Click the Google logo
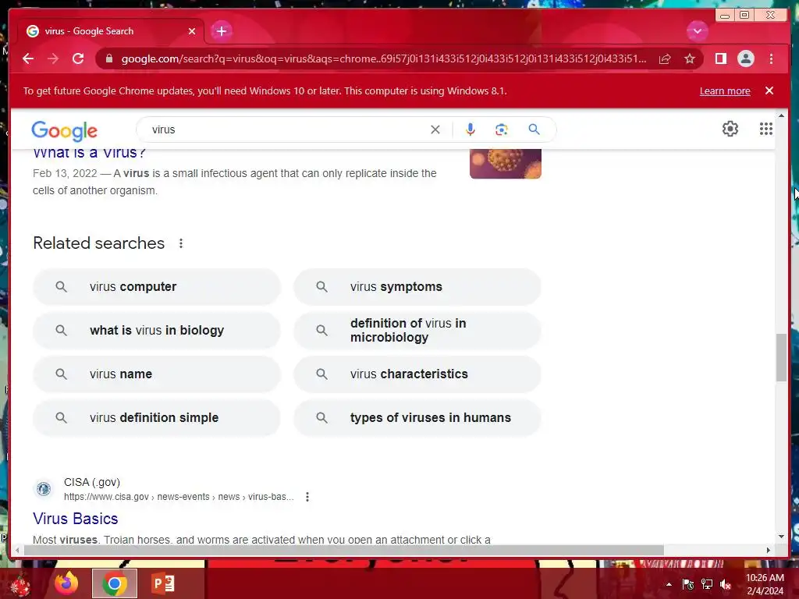 [x=64, y=131]
